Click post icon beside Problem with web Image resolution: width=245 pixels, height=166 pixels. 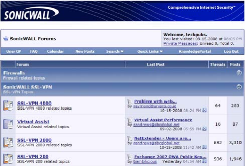point(130,101)
